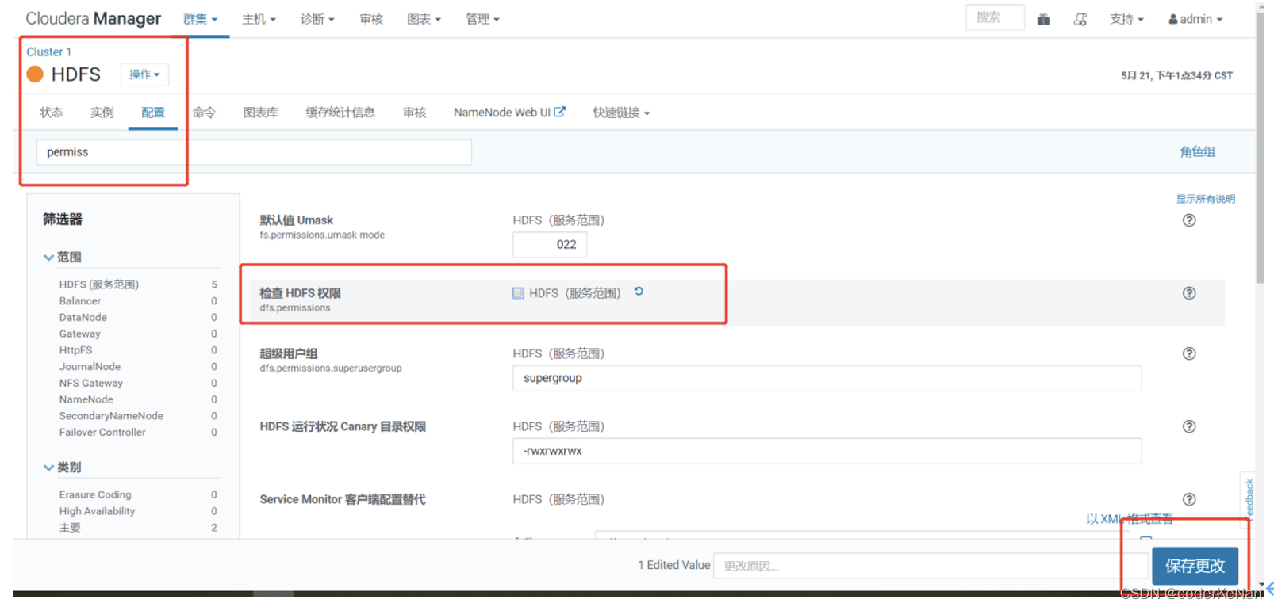The height and width of the screenshot is (607, 1274).
Task: Switch to the 状态 tab
Action: [52, 113]
